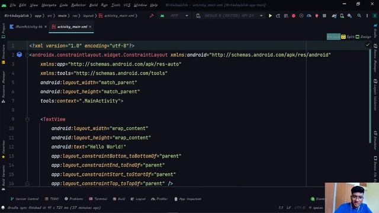Click the Run with Coverage icon
This screenshot has width=379, height=213.
(301, 16)
